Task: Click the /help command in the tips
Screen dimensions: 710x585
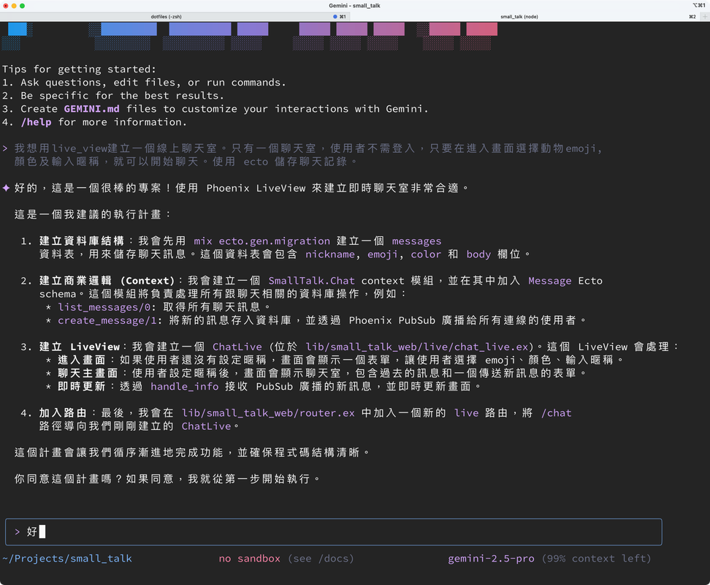Action: point(36,122)
